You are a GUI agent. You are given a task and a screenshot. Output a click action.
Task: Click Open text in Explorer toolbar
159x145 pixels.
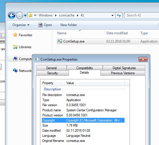coord(48,25)
